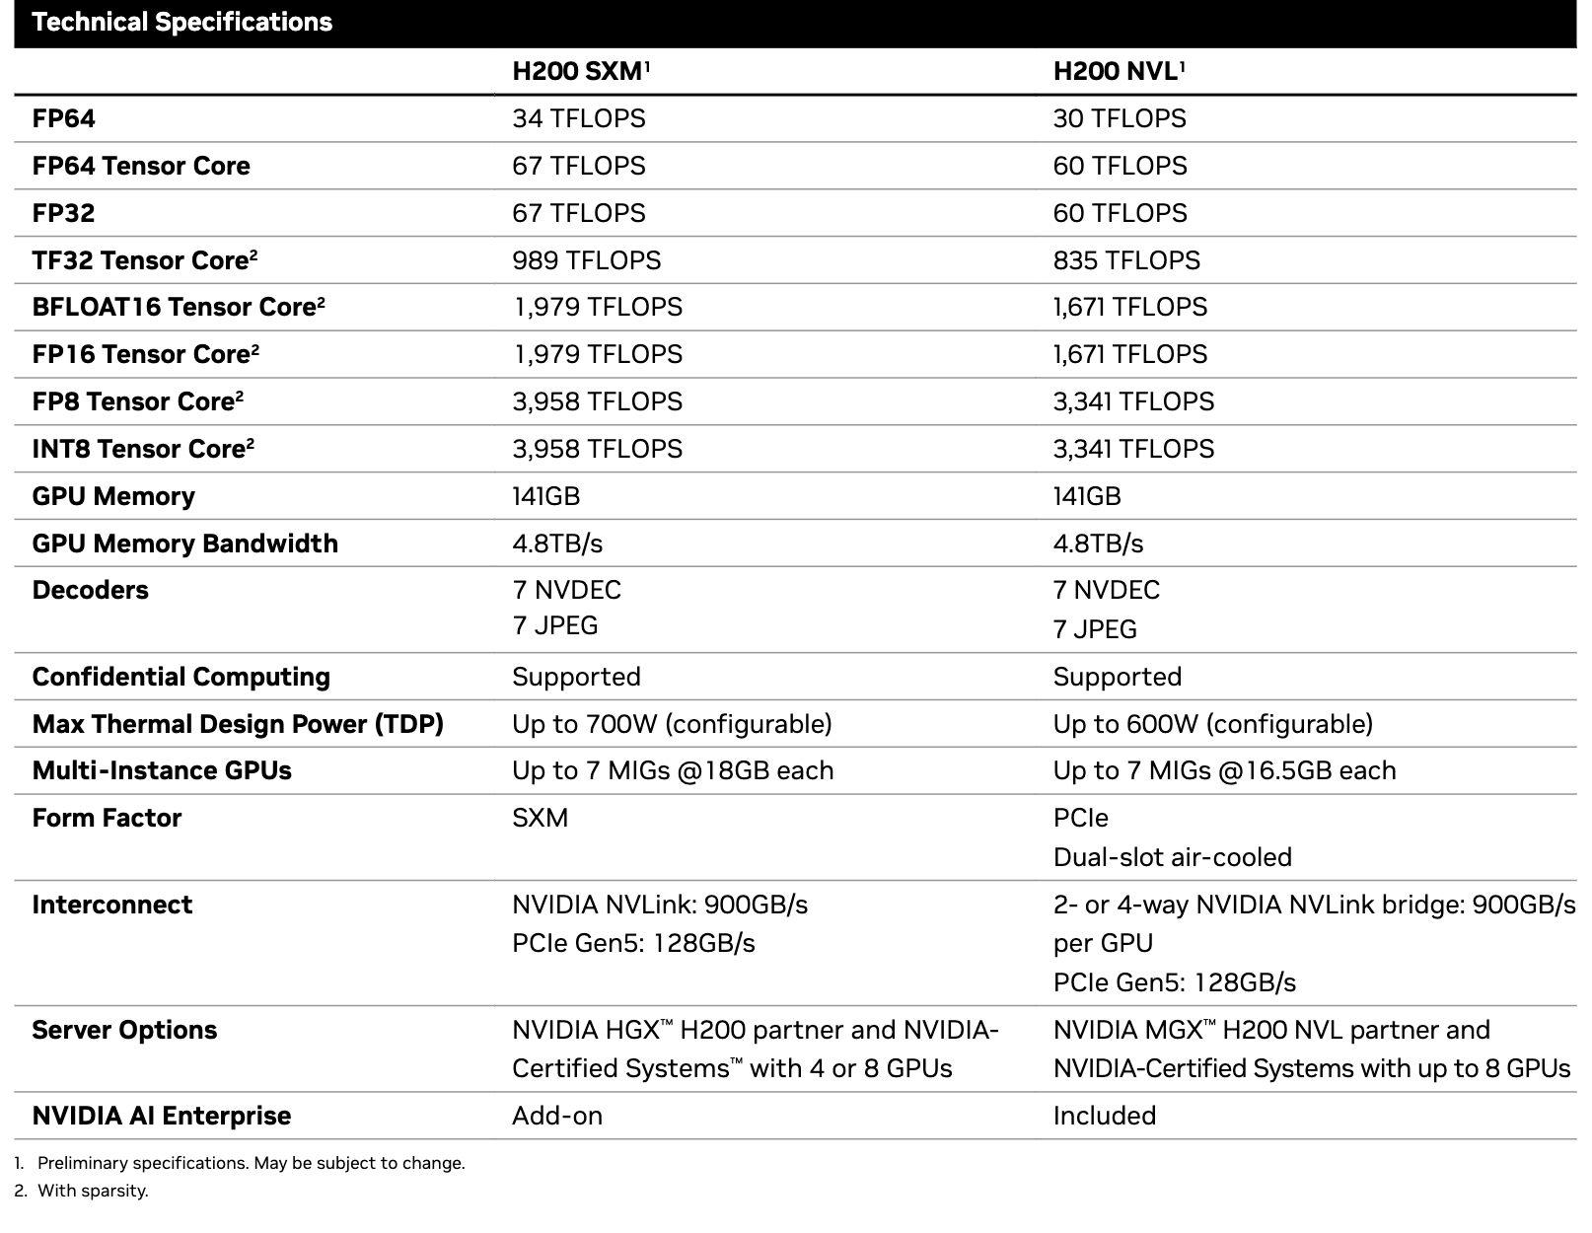
Task: Click the FP64 row label
Action: tap(64, 118)
